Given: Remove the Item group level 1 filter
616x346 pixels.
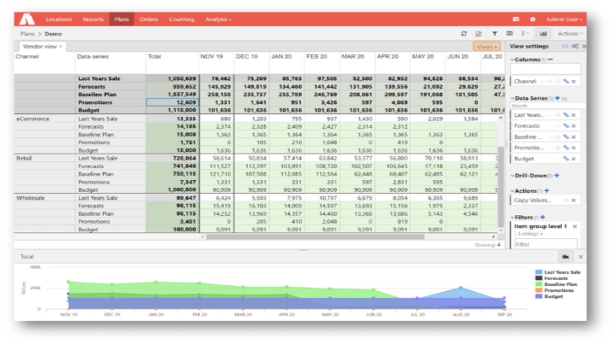Looking at the screenshot, I should [575, 226].
